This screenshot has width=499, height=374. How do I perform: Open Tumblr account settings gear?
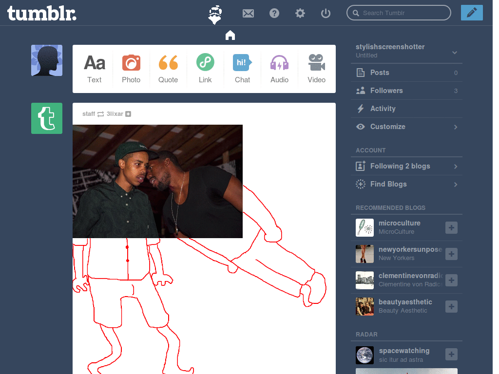point(300,13)
